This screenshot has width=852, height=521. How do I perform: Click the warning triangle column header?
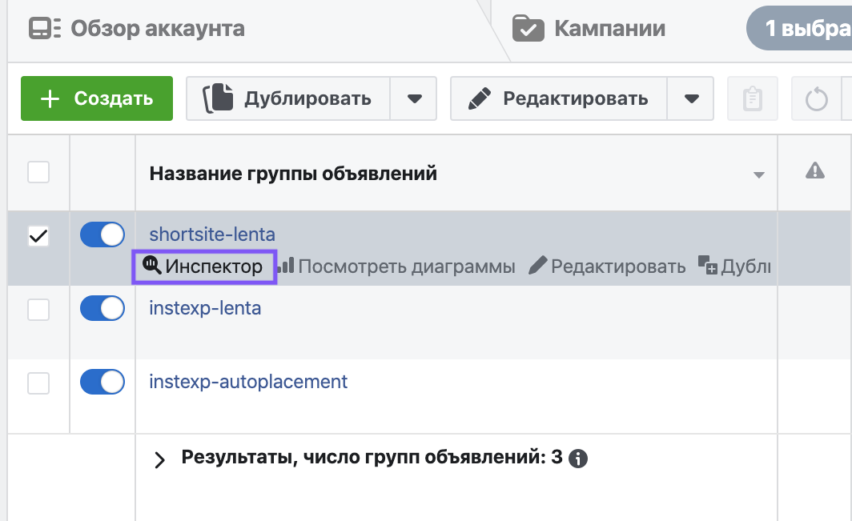tap(814, 170)
